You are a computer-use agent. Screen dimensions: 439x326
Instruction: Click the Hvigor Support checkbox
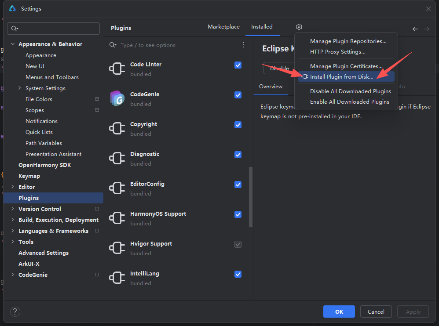pyautogui.click(x=238, y=244)
